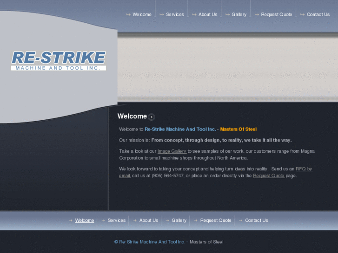The width and height of the screenshot is (338, 253).
Task: Open Contact Us in footer navigation
Action: coord(257,220)
